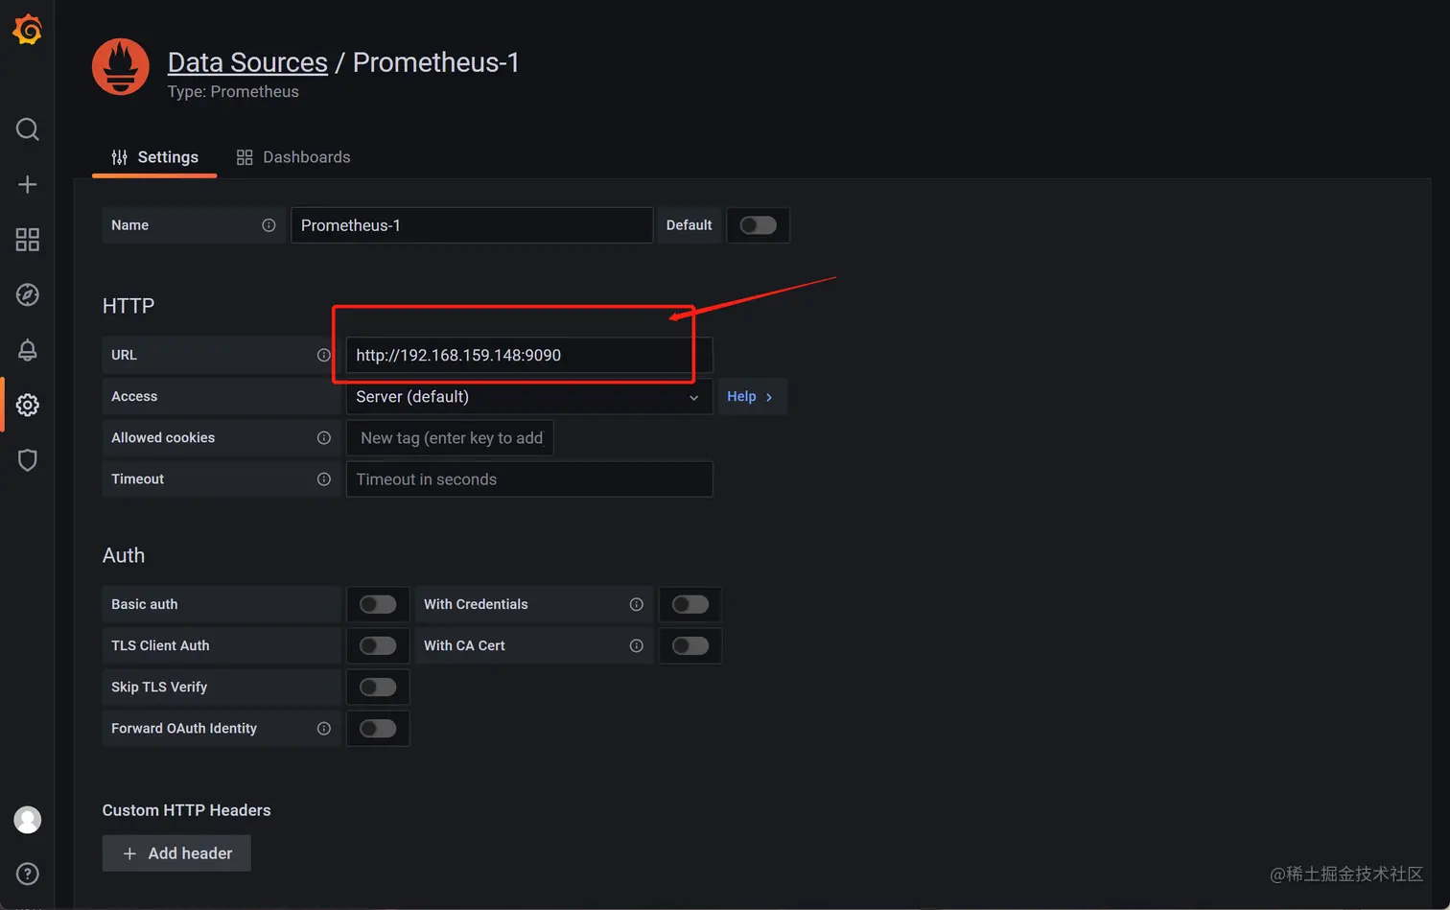Open the user profile avatar

(x=27, y=820)
